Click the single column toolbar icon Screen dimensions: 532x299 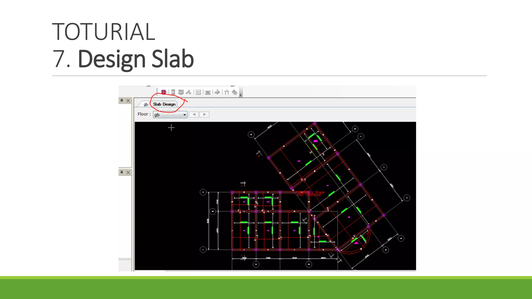click(173, 92)
